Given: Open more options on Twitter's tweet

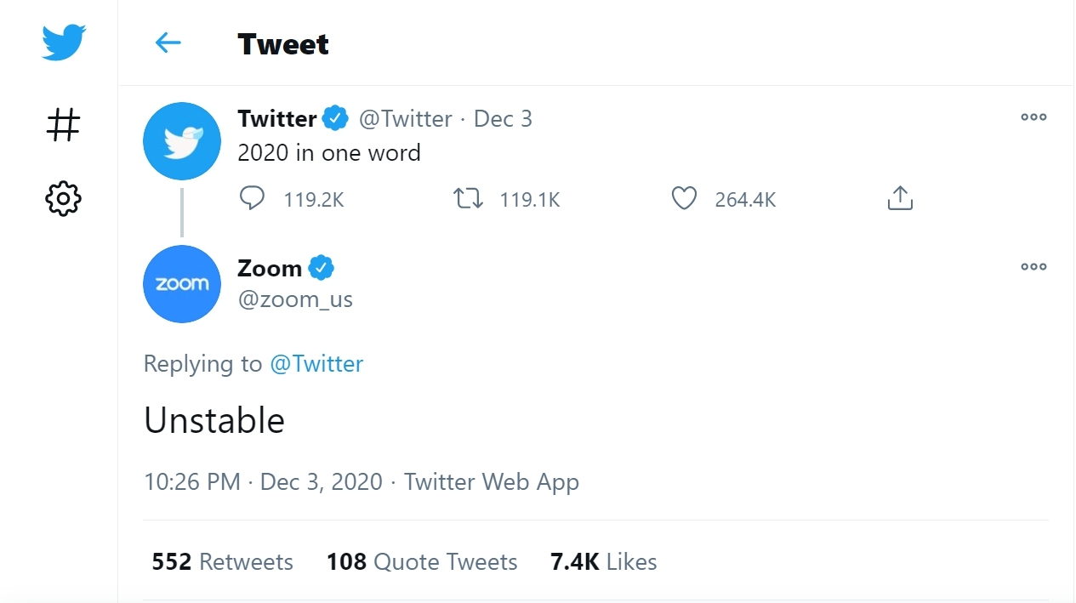Looking at the screenshot, I should point(1033,117).
